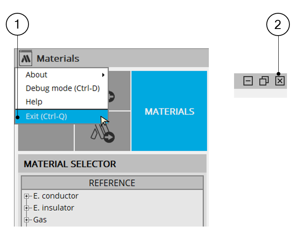Minimize the Materials window
This screenshot has height=234, width=306.
click(x=248, y=81)
